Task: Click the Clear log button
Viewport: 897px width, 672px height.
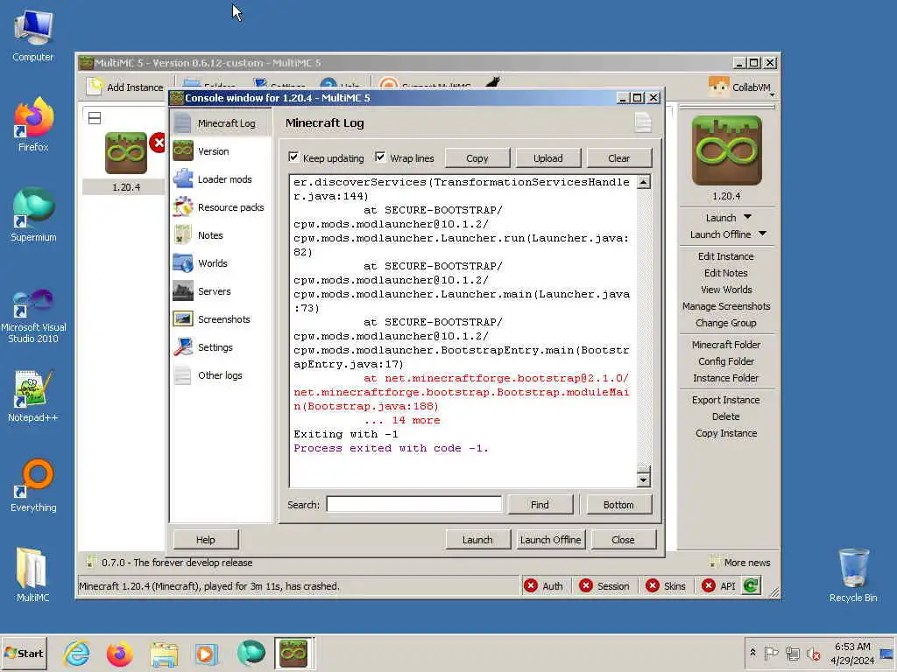Action: tap(619, 158)
